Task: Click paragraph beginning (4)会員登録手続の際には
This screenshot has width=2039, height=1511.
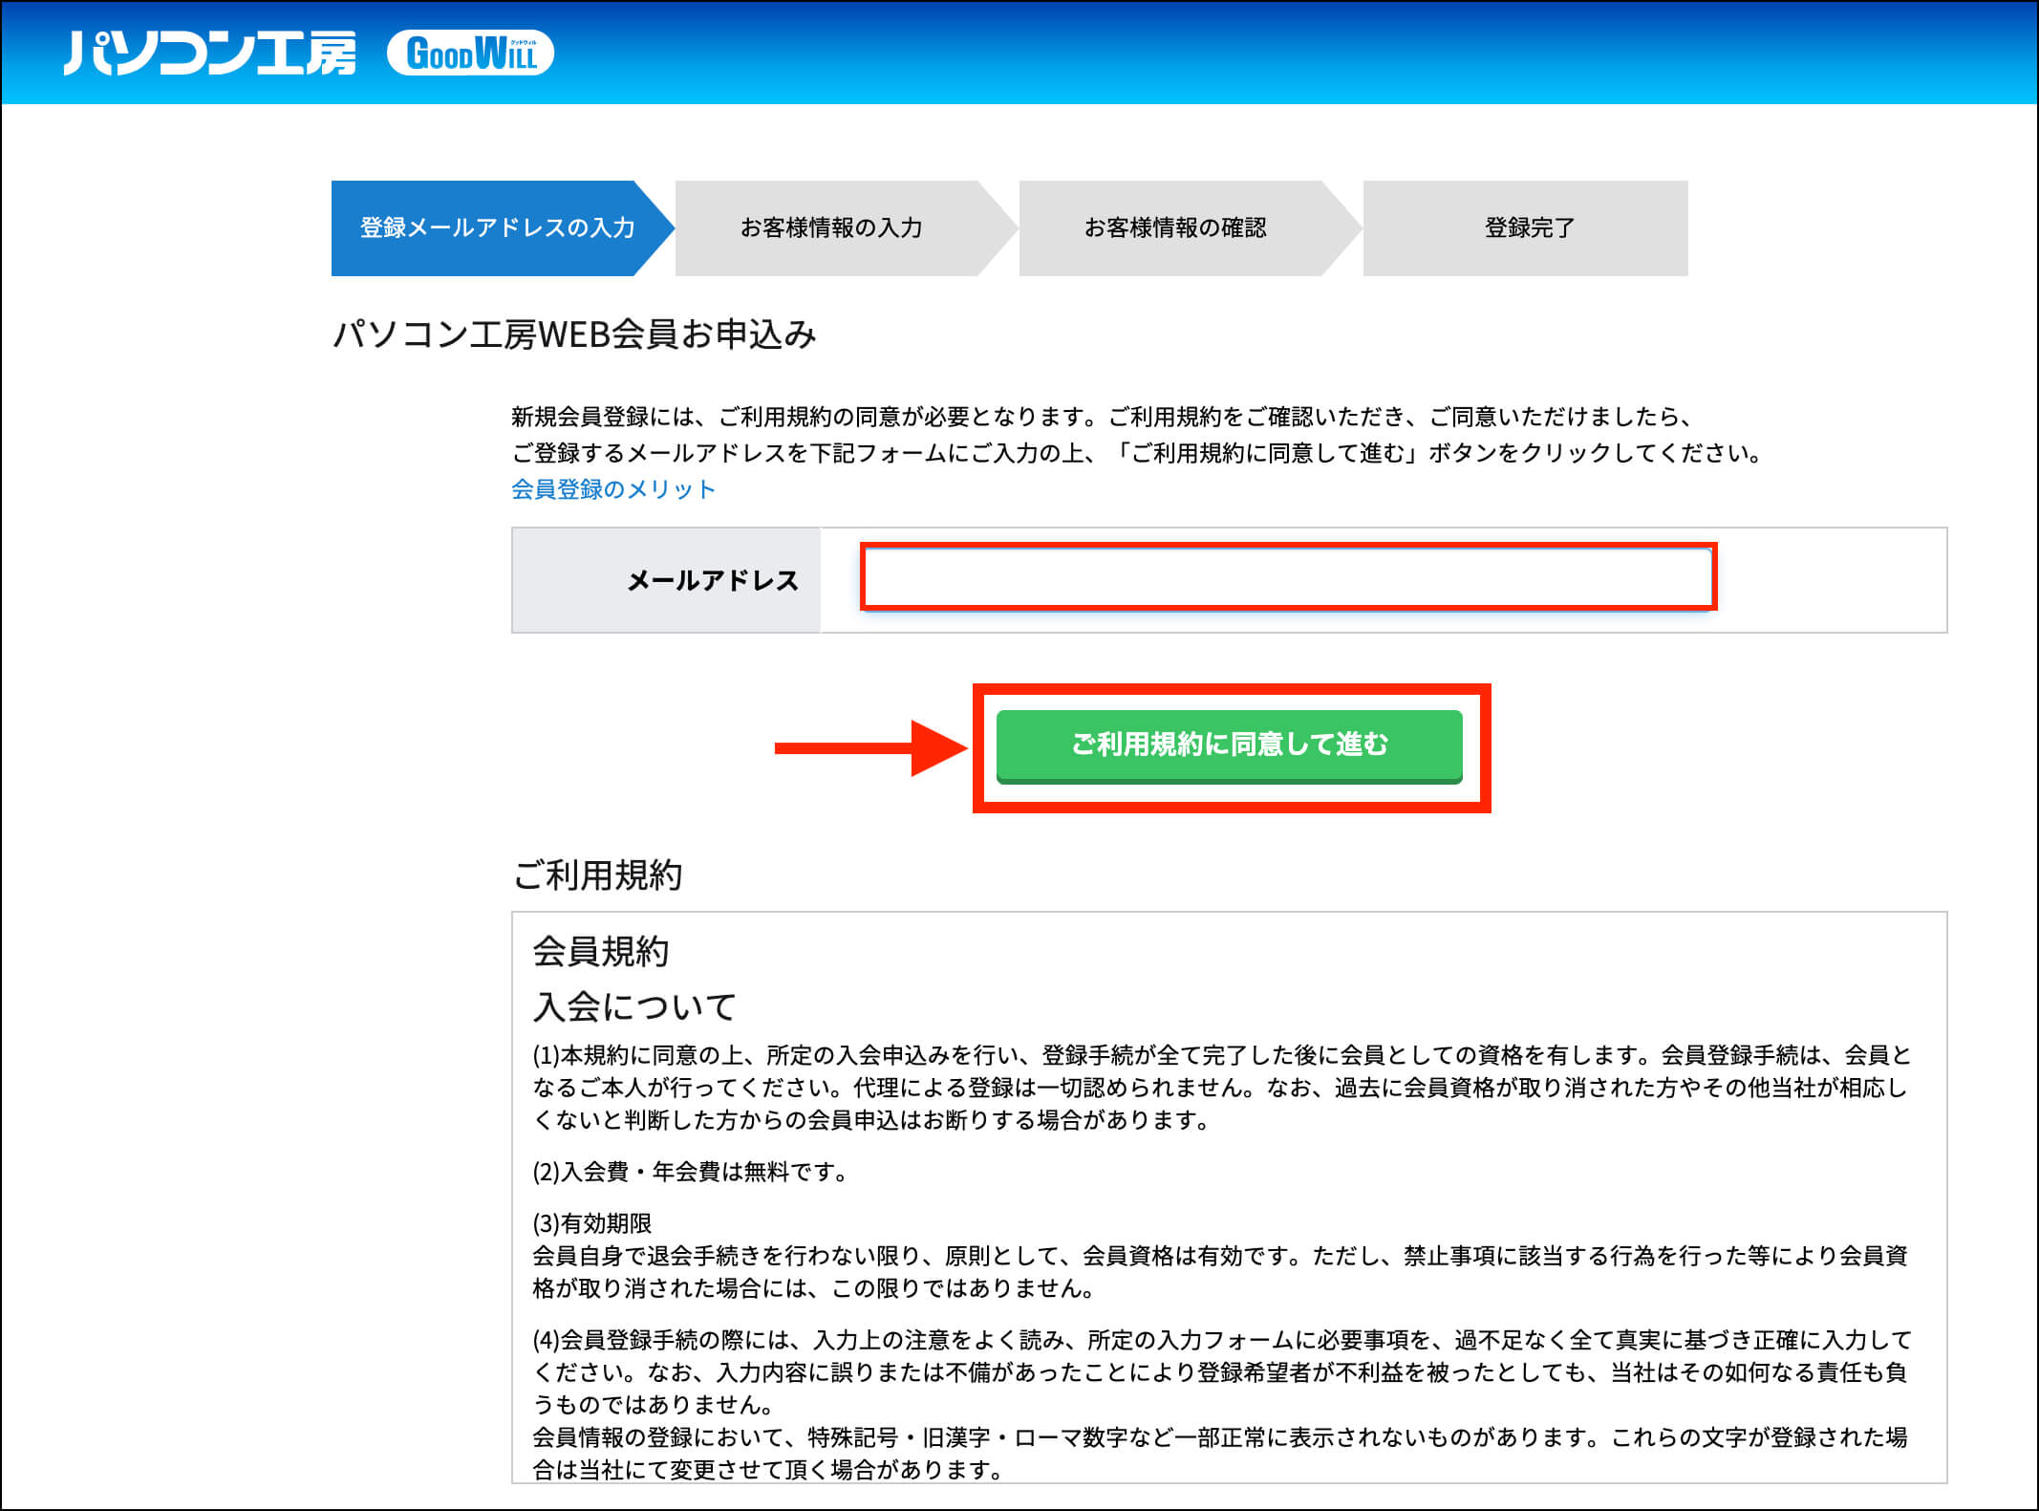Action: (1222, 1371)
